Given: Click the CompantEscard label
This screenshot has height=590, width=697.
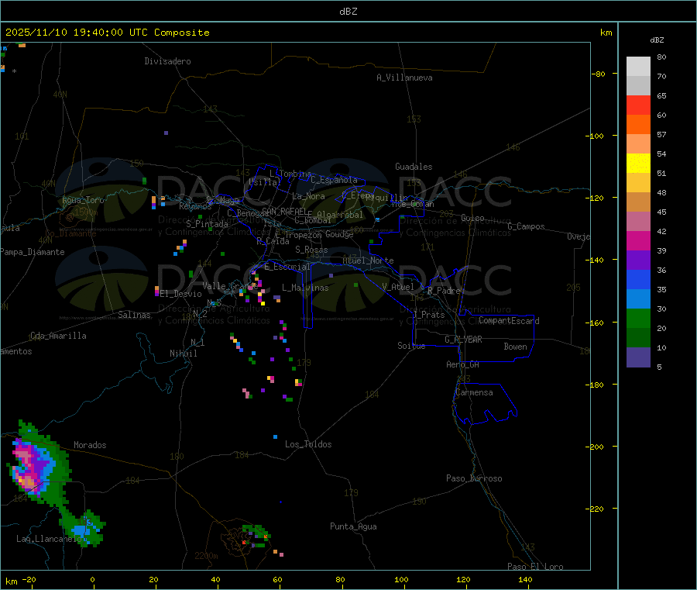Looking at the screenshot, I should 509,320.
